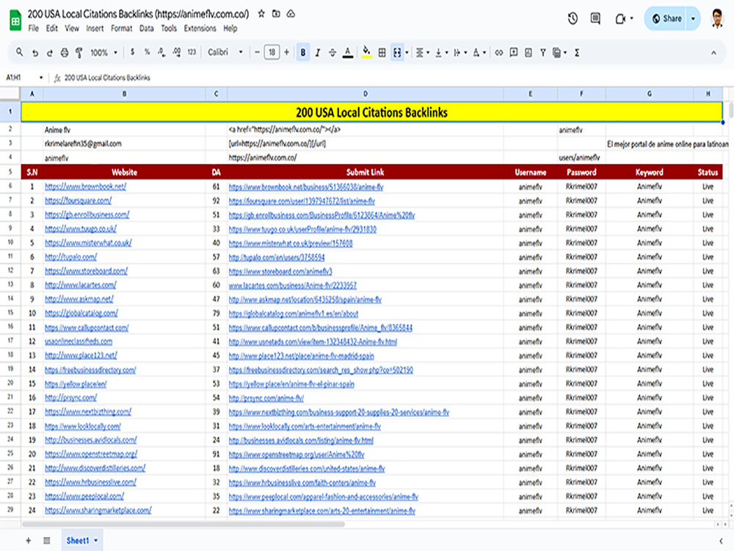
Task: Increase decimal places
Action: (176, 52)
